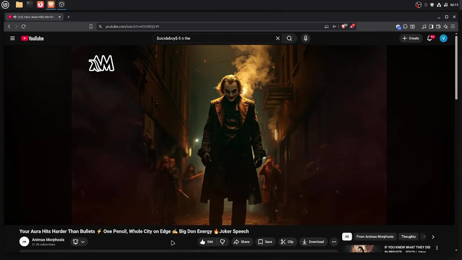
Task: Click the OBS recording tray icon
Action: (418, 5)
